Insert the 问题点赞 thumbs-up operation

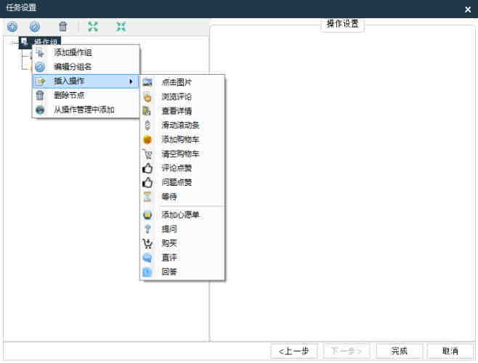(x=182, y=182)
